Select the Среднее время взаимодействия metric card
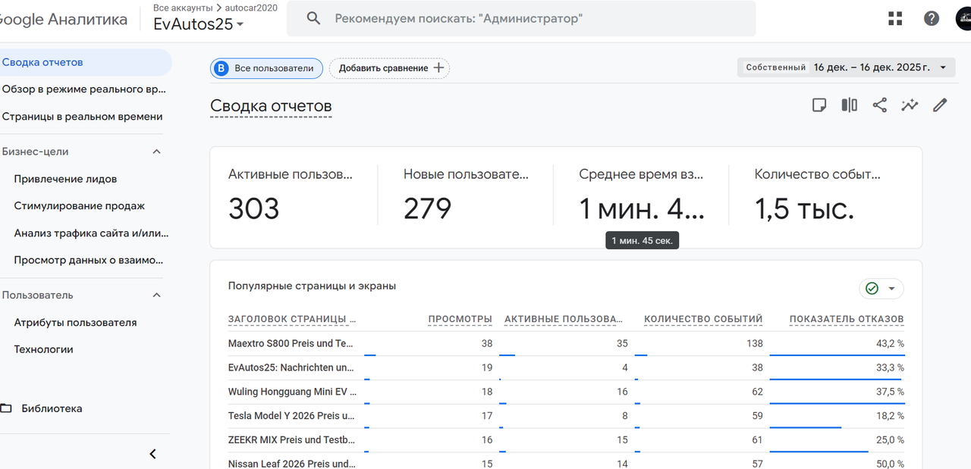This screenshot has width=971, height=469. pyautogui.click(x=641, y=197)
